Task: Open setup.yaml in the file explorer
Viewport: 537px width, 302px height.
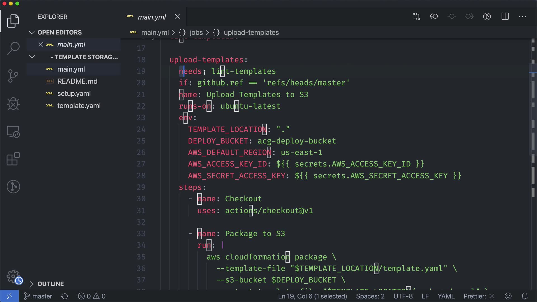Action: [x=74, y=94]
